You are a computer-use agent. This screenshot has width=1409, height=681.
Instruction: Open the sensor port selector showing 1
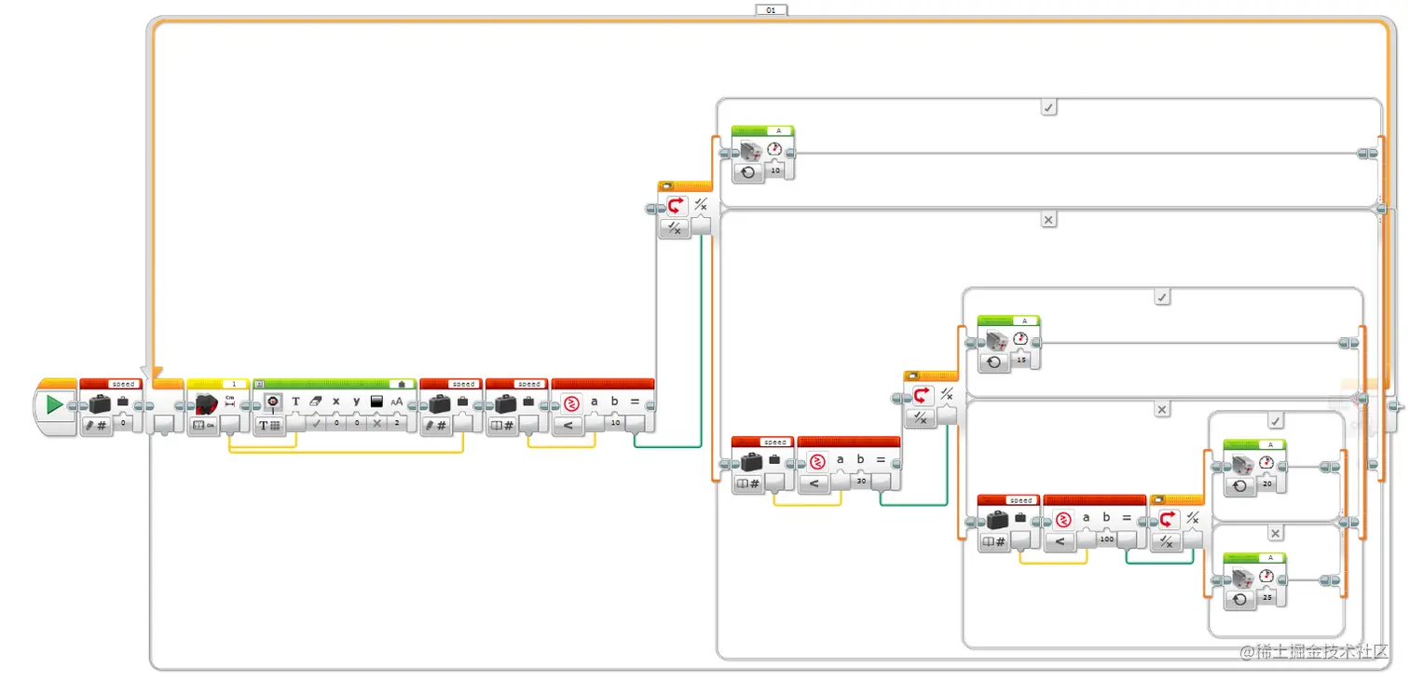coord(234,384)
